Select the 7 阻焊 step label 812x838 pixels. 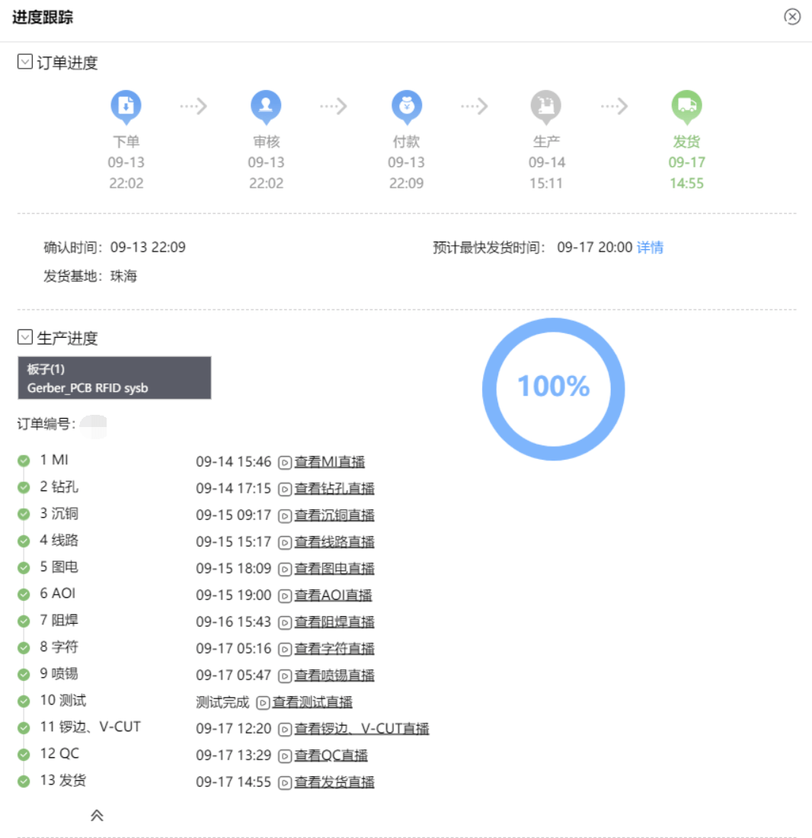coord(59,621)
